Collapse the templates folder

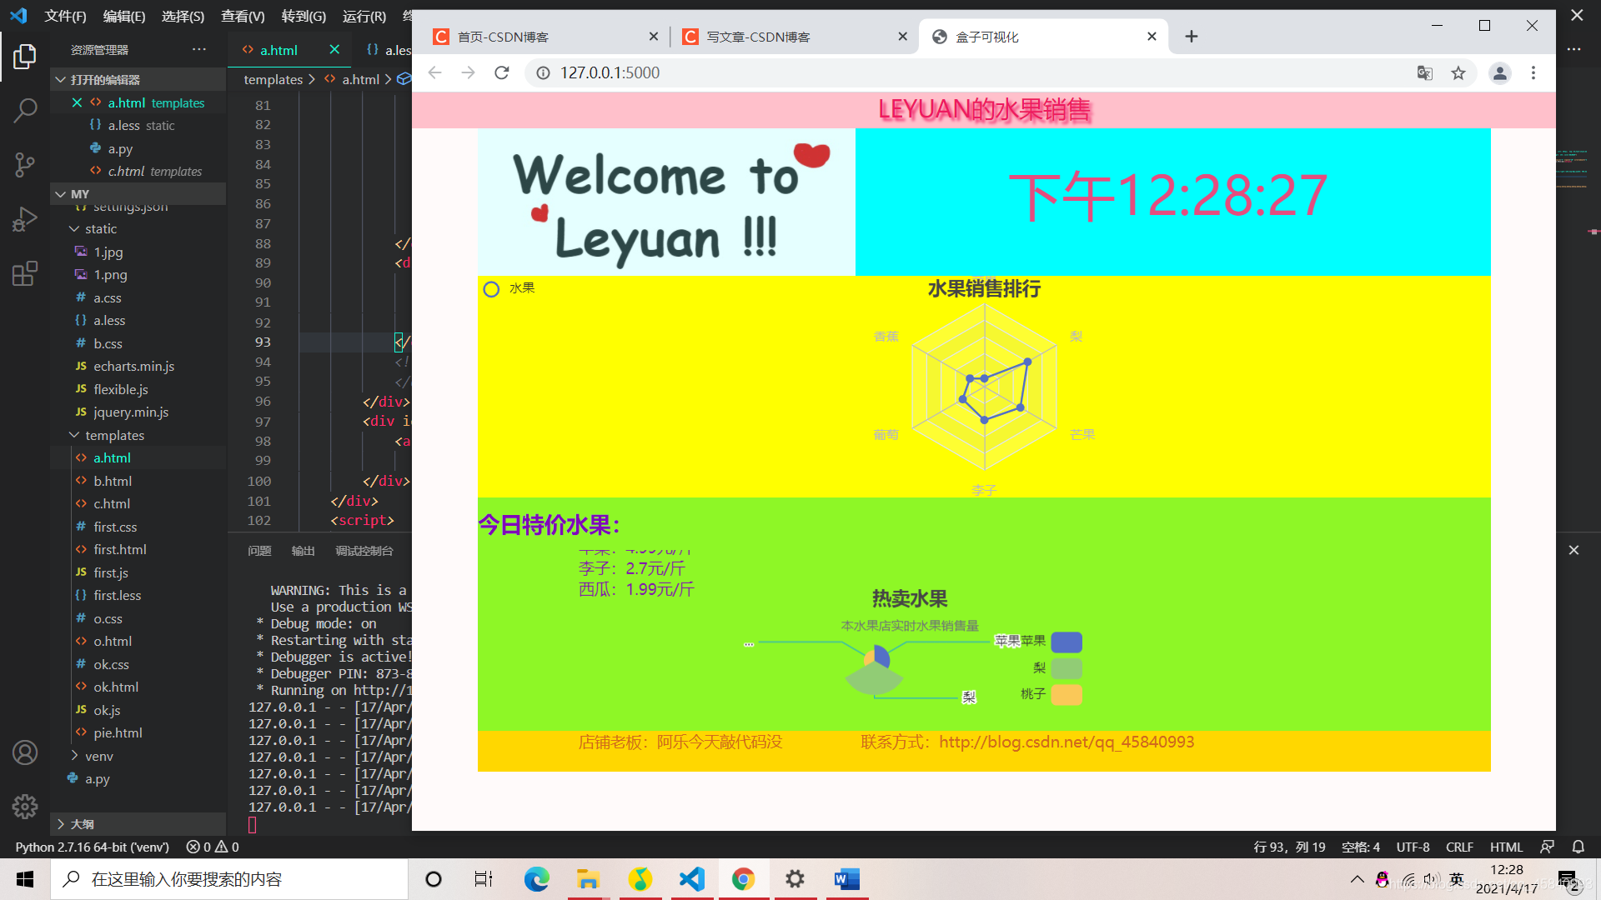[115, 435]
